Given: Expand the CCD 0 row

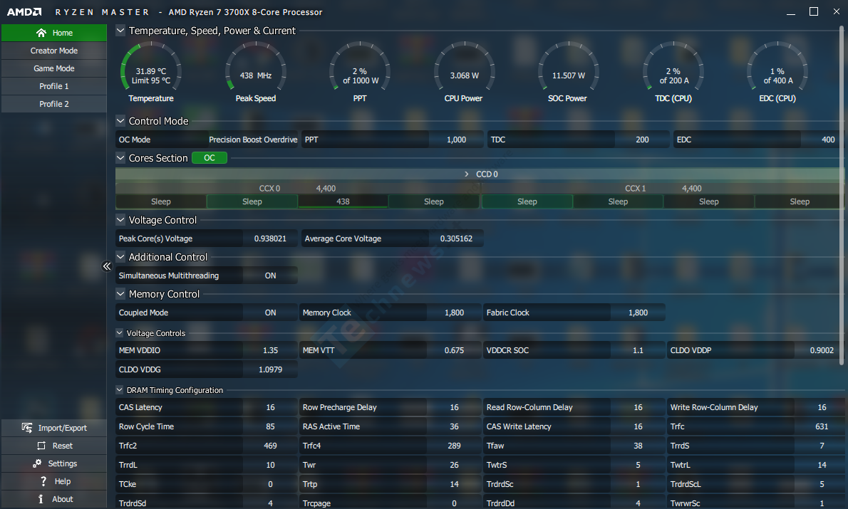Looking at the screenshot, I should click(x=467, y=174).
